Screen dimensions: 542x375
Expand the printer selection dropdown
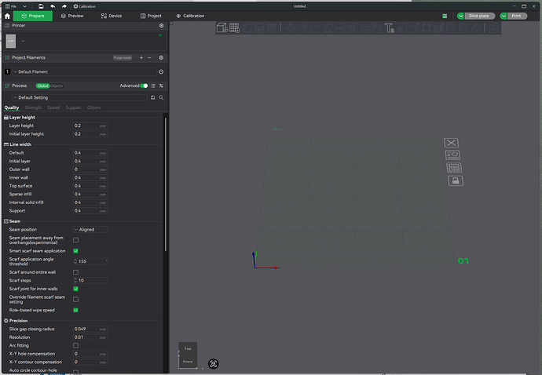pos(23,41)
